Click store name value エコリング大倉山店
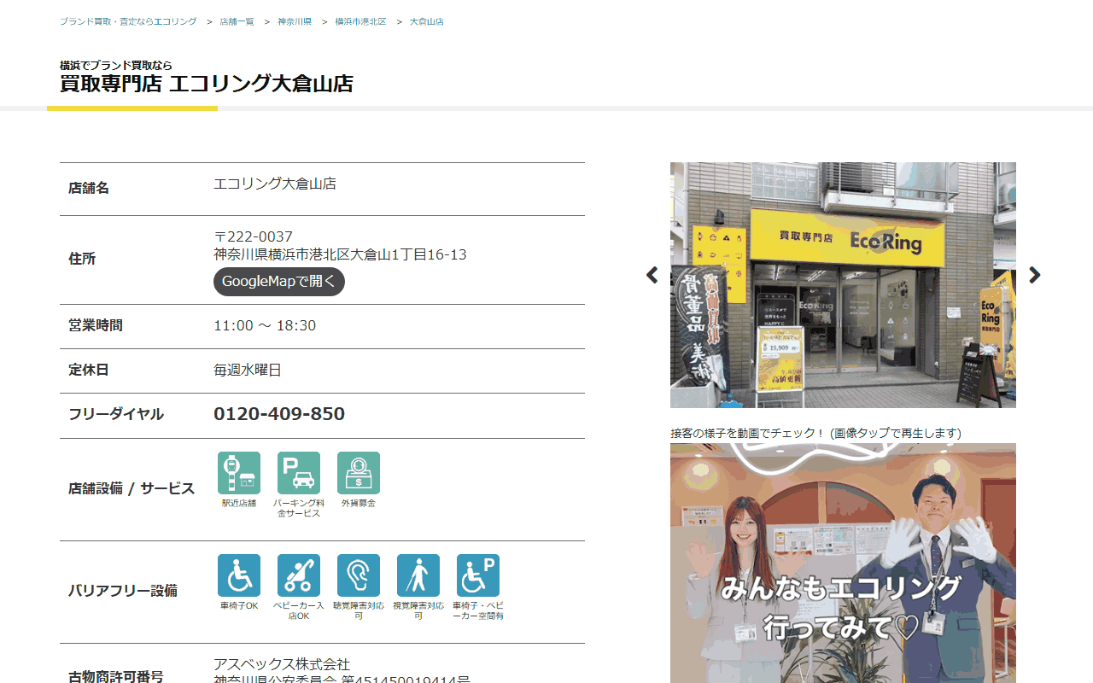 tap(275, 184)
